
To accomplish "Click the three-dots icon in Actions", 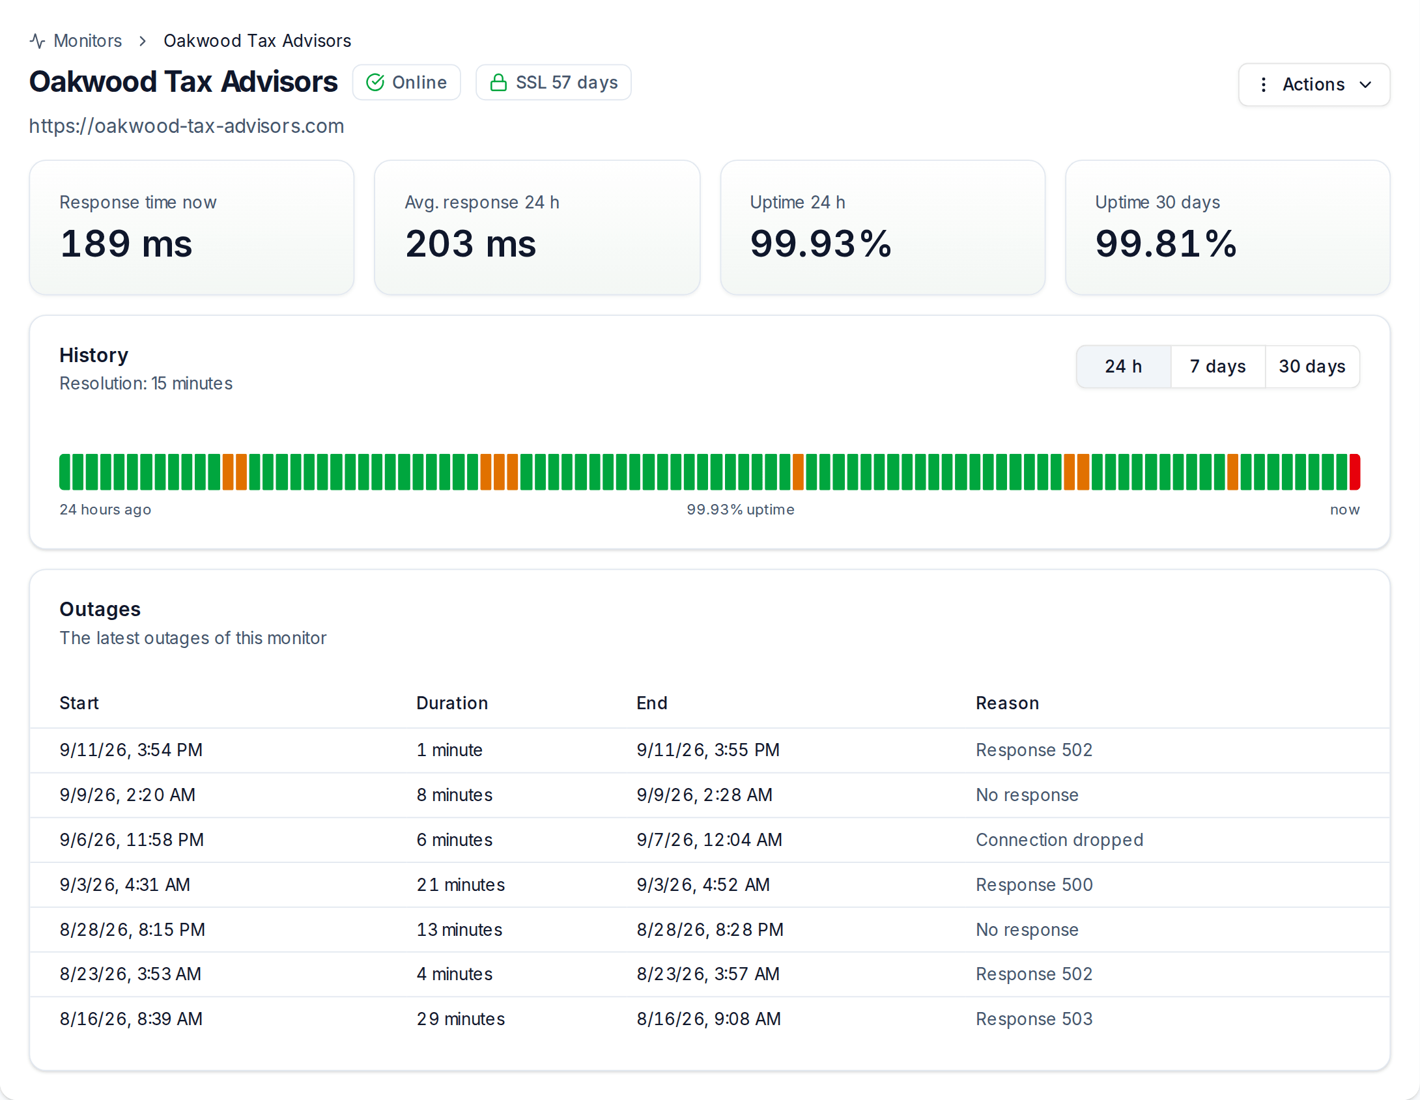I will click(x=1263, y=85).
